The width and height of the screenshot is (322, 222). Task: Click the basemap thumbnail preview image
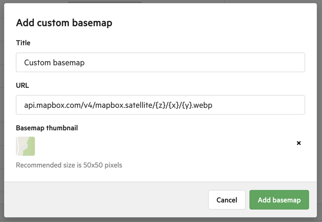coord(25,146)
